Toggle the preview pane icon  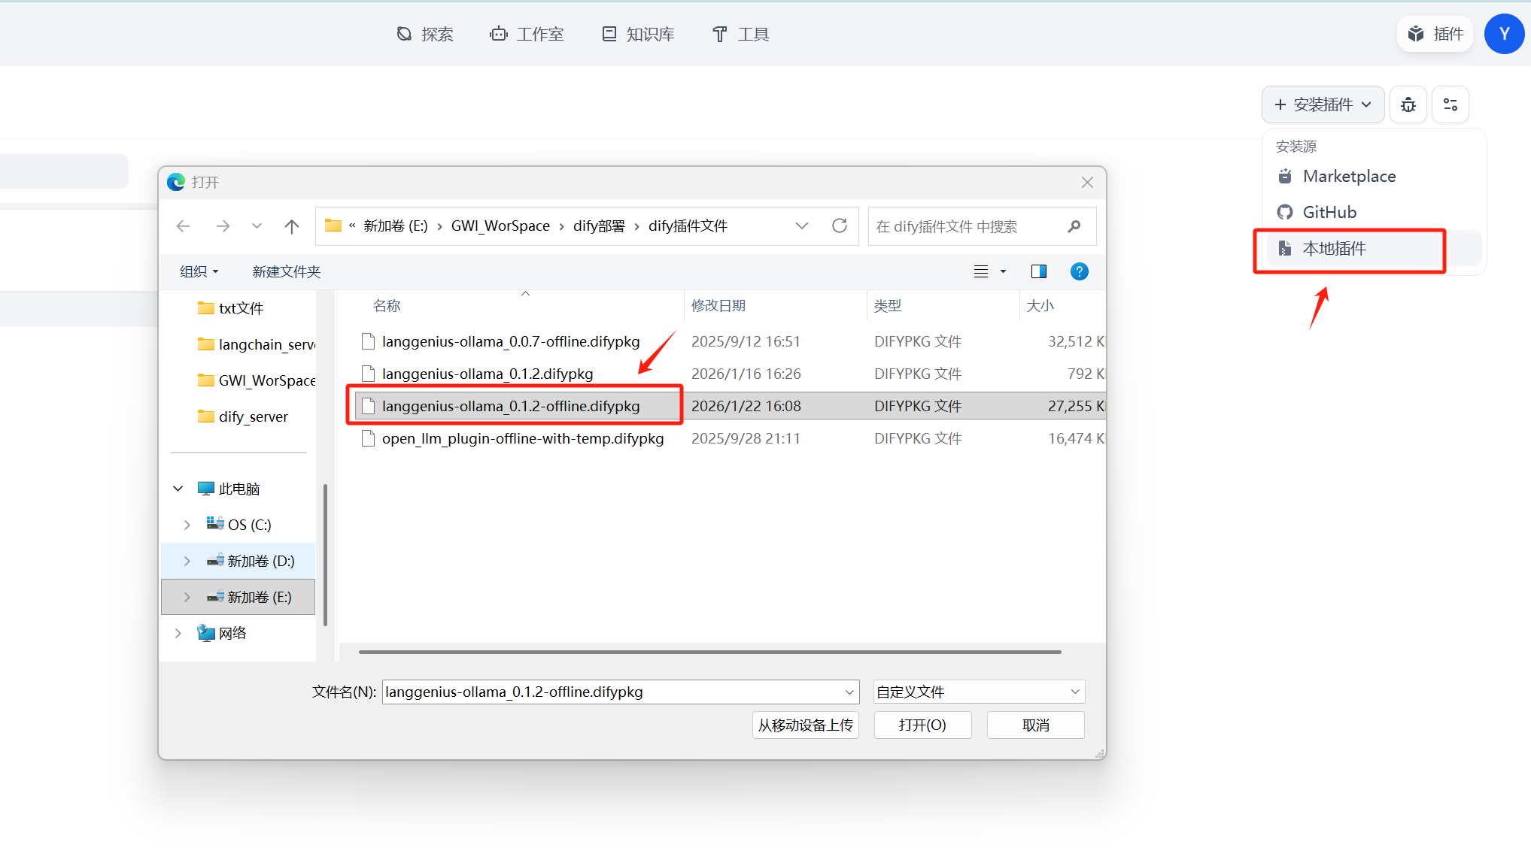[1038, 271]
